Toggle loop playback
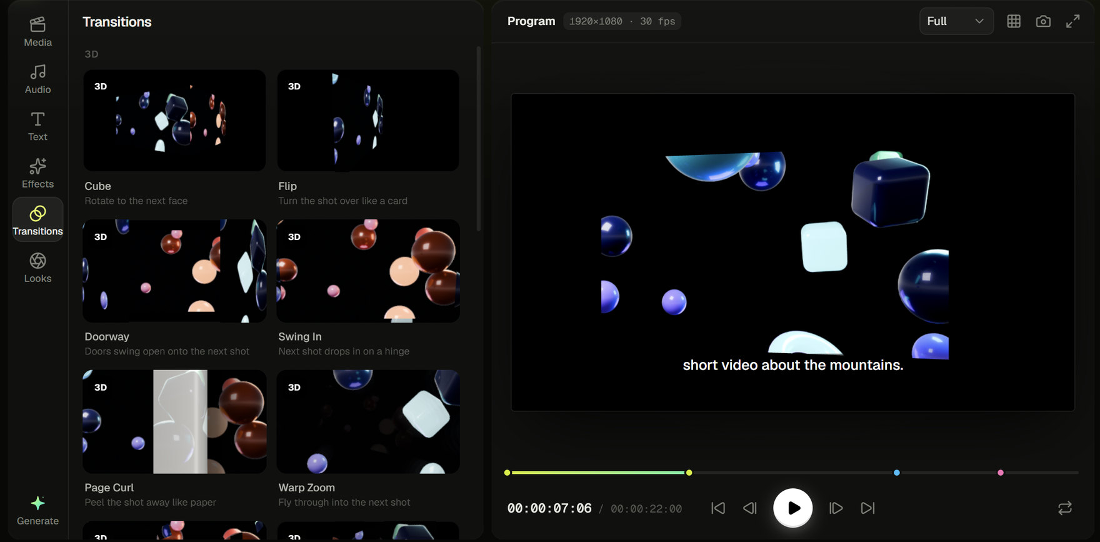1100x542 pixels. (1065, 508)
